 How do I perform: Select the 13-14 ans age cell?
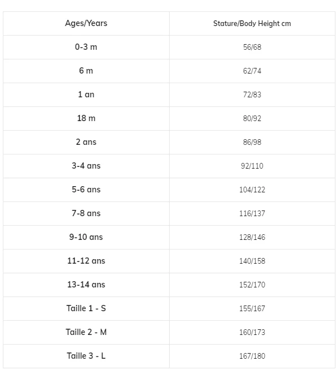coord(86,285)
